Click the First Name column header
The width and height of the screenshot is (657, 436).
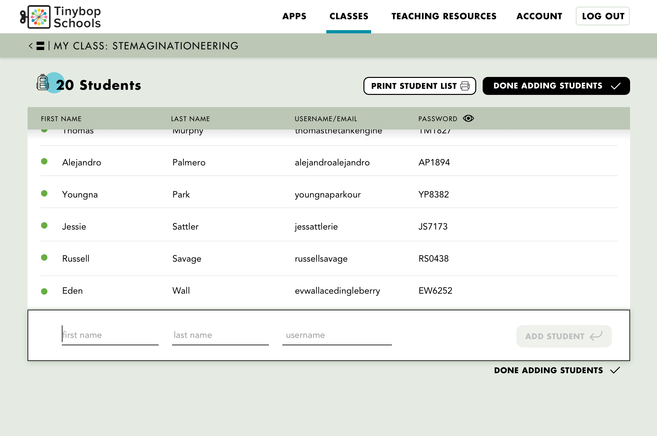pyautogui.click(x=61, y=119)
